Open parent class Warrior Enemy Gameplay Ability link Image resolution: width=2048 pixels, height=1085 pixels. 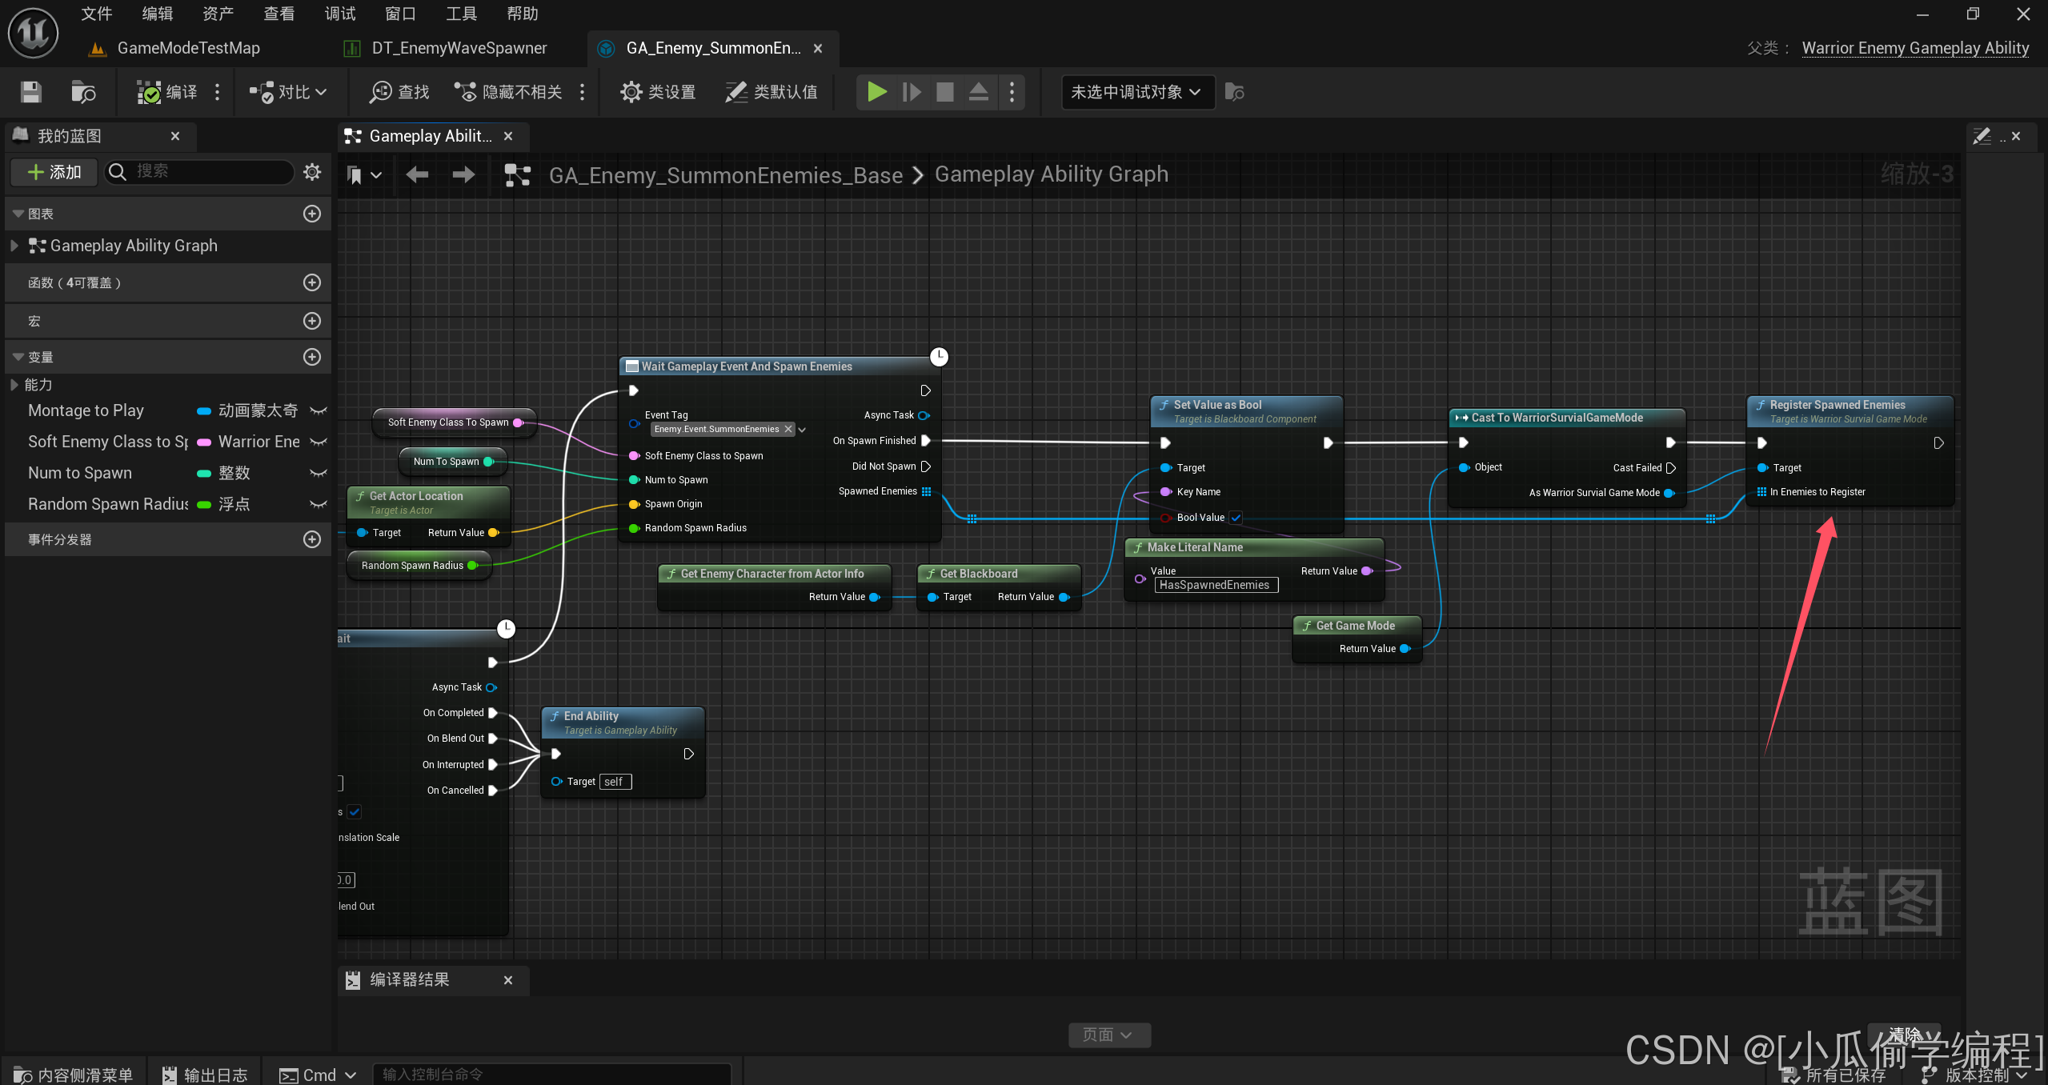click(1914, 48)
